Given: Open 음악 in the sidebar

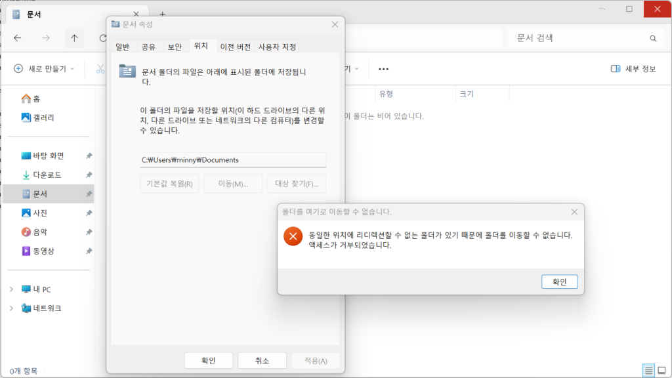Looking at the screenshot, I should 34,232.
